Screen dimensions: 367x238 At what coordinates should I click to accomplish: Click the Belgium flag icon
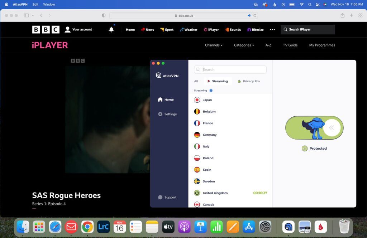coord(197,112)
